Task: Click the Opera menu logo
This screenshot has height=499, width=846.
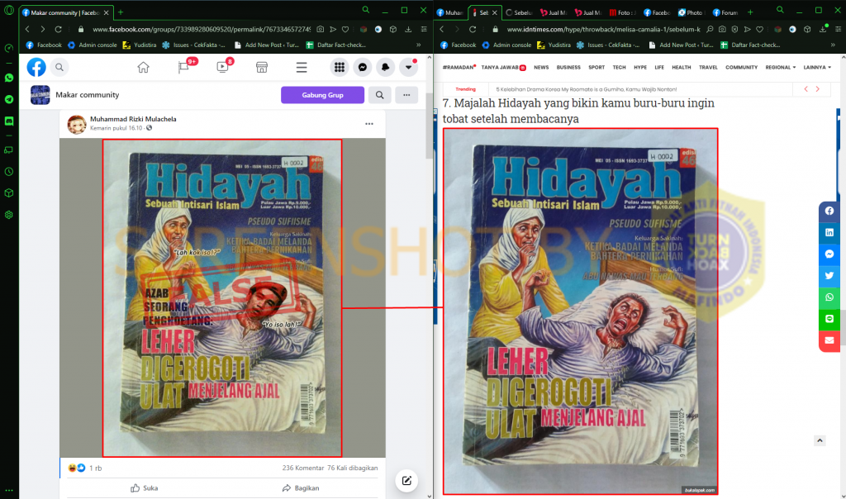Action: tap(9, 10)
